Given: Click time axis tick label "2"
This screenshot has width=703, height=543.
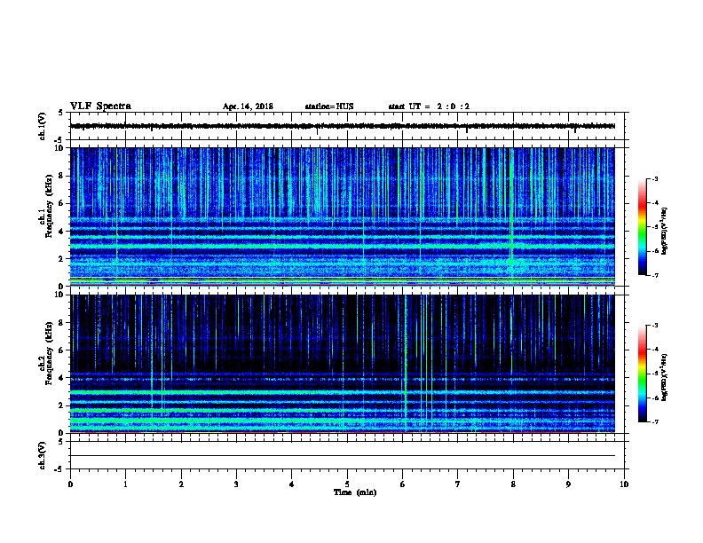Looking at the screenshot, I should 181,484.
